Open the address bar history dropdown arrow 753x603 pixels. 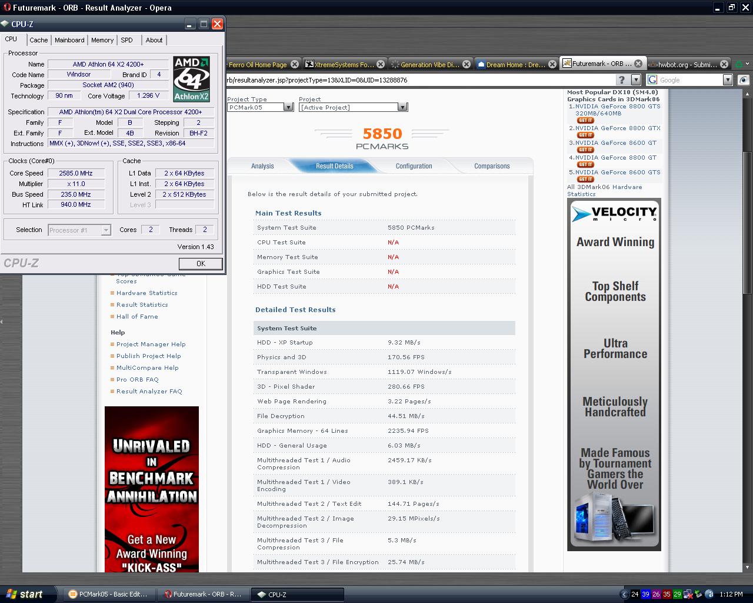tap(635, 80)
